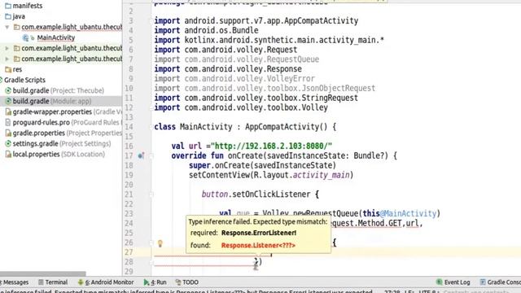Collapse the first com.example.light_ubantu package
The height and width of the screenshot is (293, 521).
[x=7, y=27]
